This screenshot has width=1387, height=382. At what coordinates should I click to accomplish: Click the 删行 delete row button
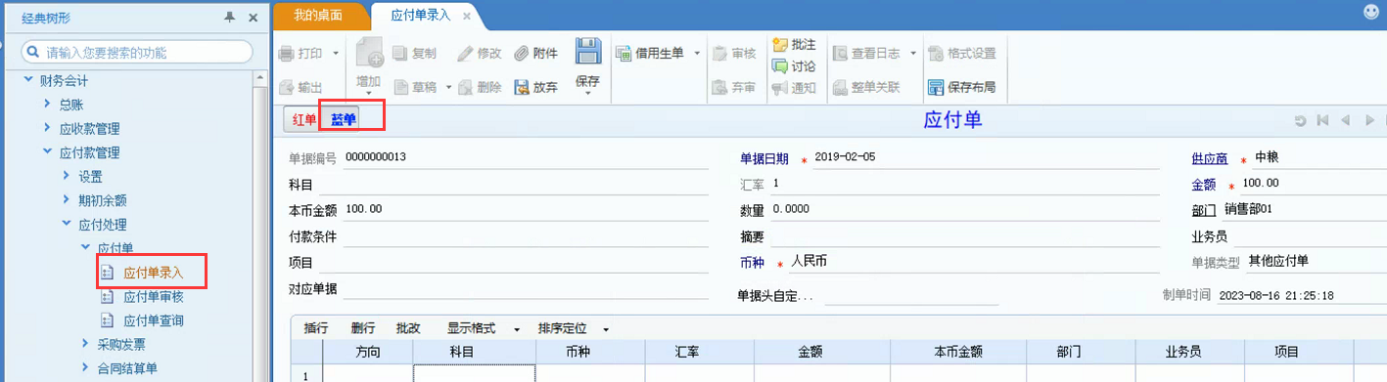[x=362, y=328]
